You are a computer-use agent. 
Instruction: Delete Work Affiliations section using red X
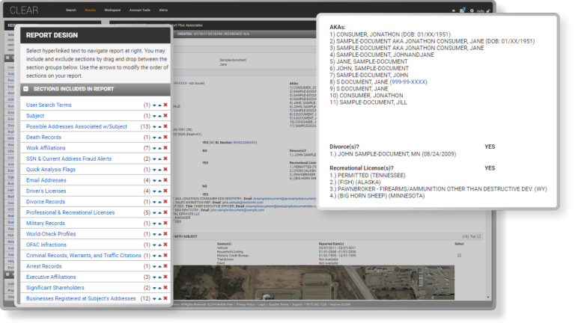point(165,148)
